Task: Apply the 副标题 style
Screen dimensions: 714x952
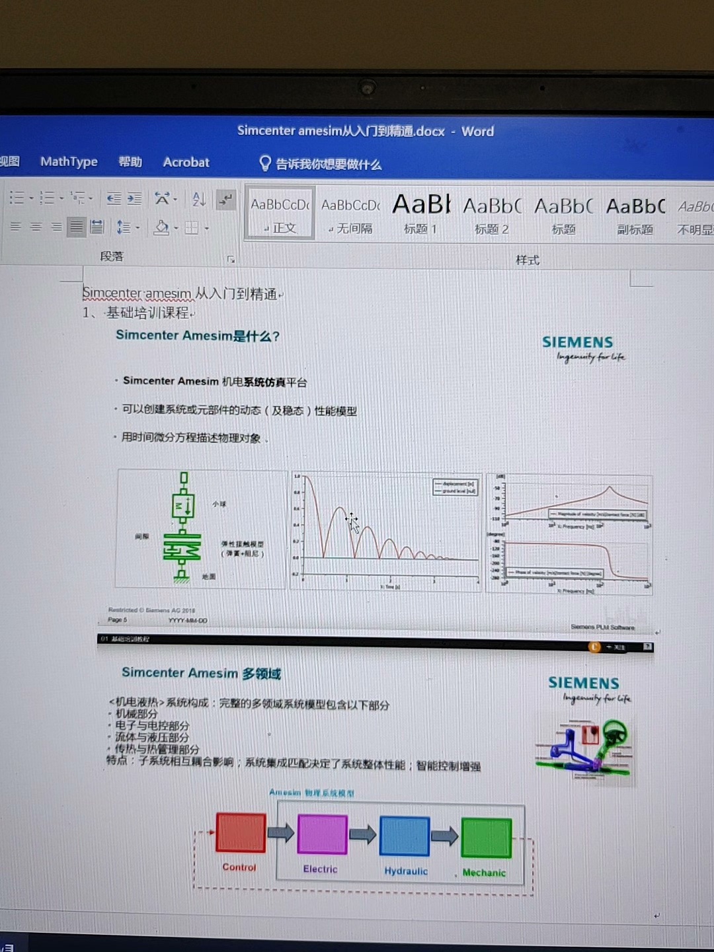Action: [635, 216]
